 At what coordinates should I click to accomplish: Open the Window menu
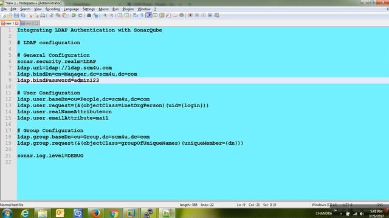[144, 9]
